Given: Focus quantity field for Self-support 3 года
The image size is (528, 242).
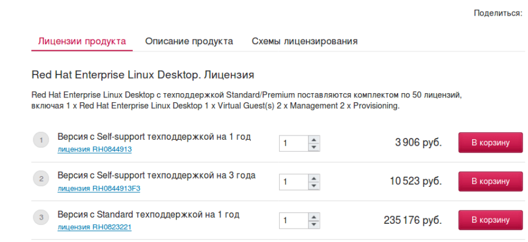Looking at the screenshot, I should pos(294,182).
